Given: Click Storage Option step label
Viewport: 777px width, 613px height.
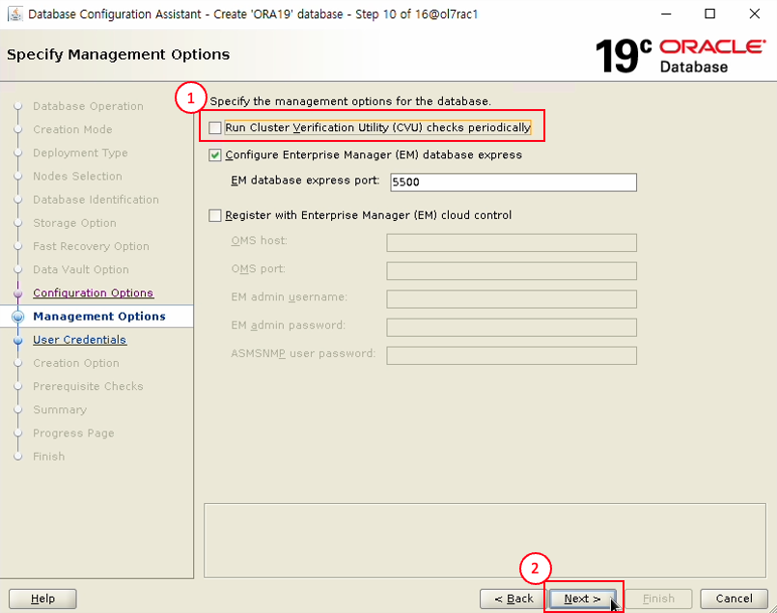Looking at the screenshot, I should click(74, 223).
